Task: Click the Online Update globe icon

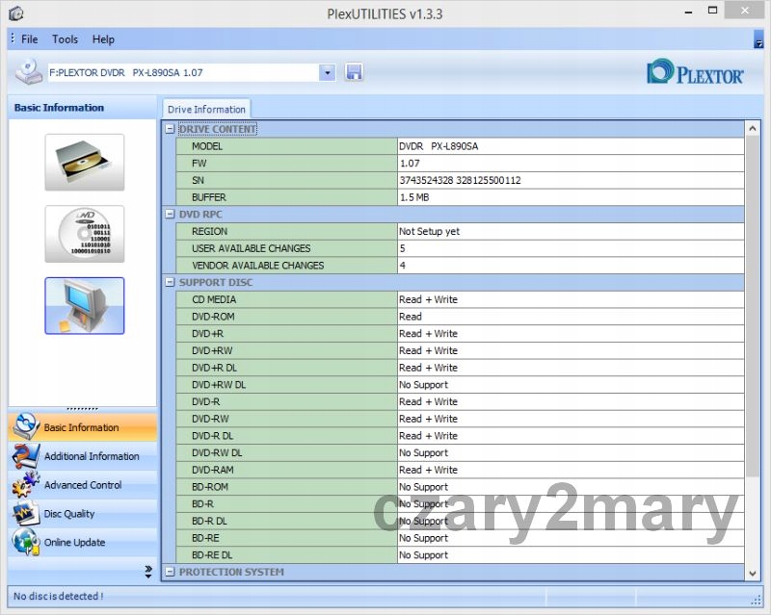Action: click(26, 542)
